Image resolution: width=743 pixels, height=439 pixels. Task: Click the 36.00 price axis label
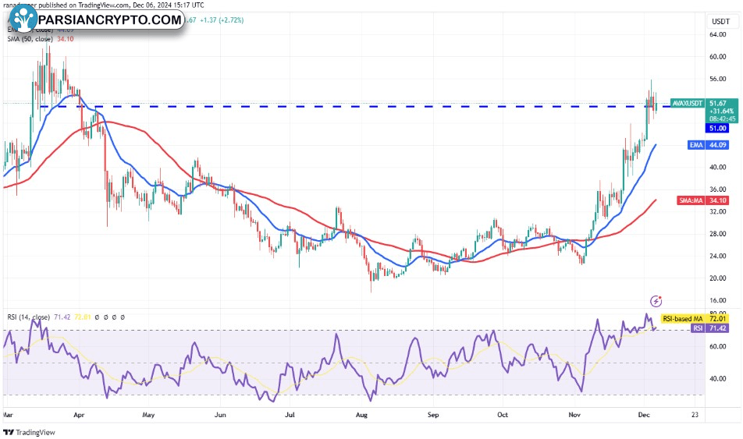[x=717, y=189]
